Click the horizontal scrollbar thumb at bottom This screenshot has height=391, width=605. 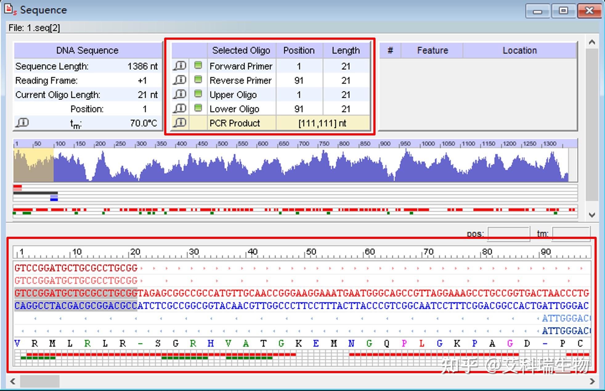(40, 381)
